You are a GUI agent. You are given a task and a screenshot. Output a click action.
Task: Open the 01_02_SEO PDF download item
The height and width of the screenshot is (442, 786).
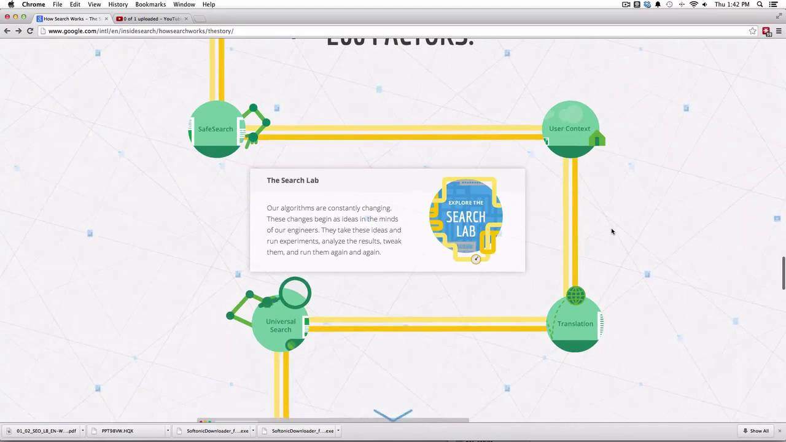tap(42, 431)
